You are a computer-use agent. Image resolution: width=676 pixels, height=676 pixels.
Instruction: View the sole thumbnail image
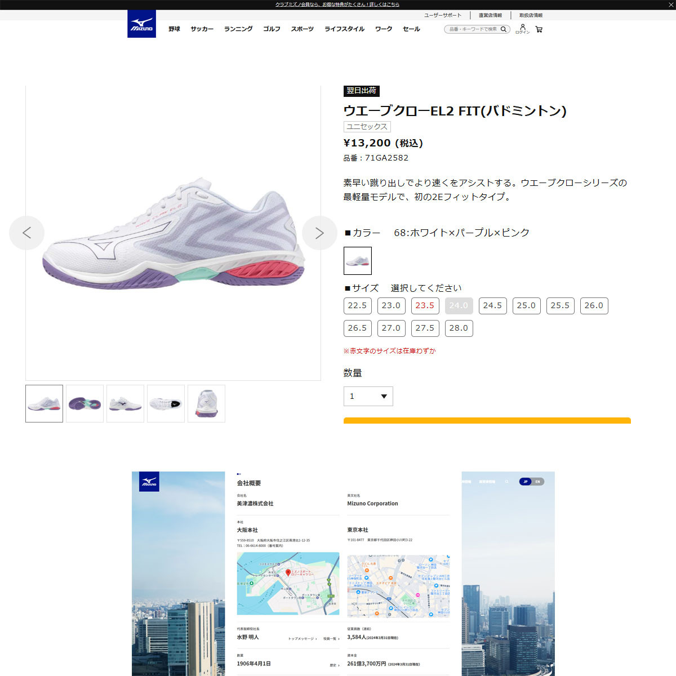84,404
